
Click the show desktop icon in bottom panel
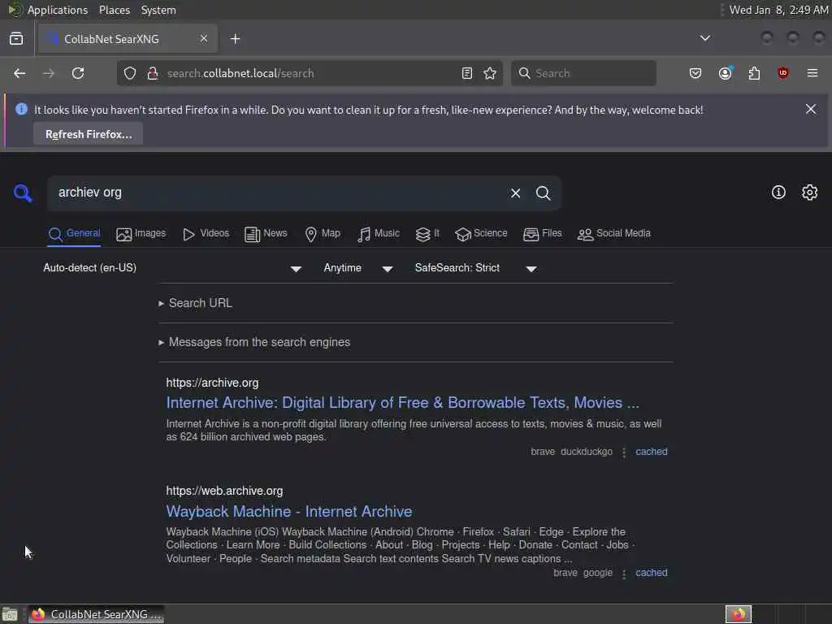coord(10,614)
